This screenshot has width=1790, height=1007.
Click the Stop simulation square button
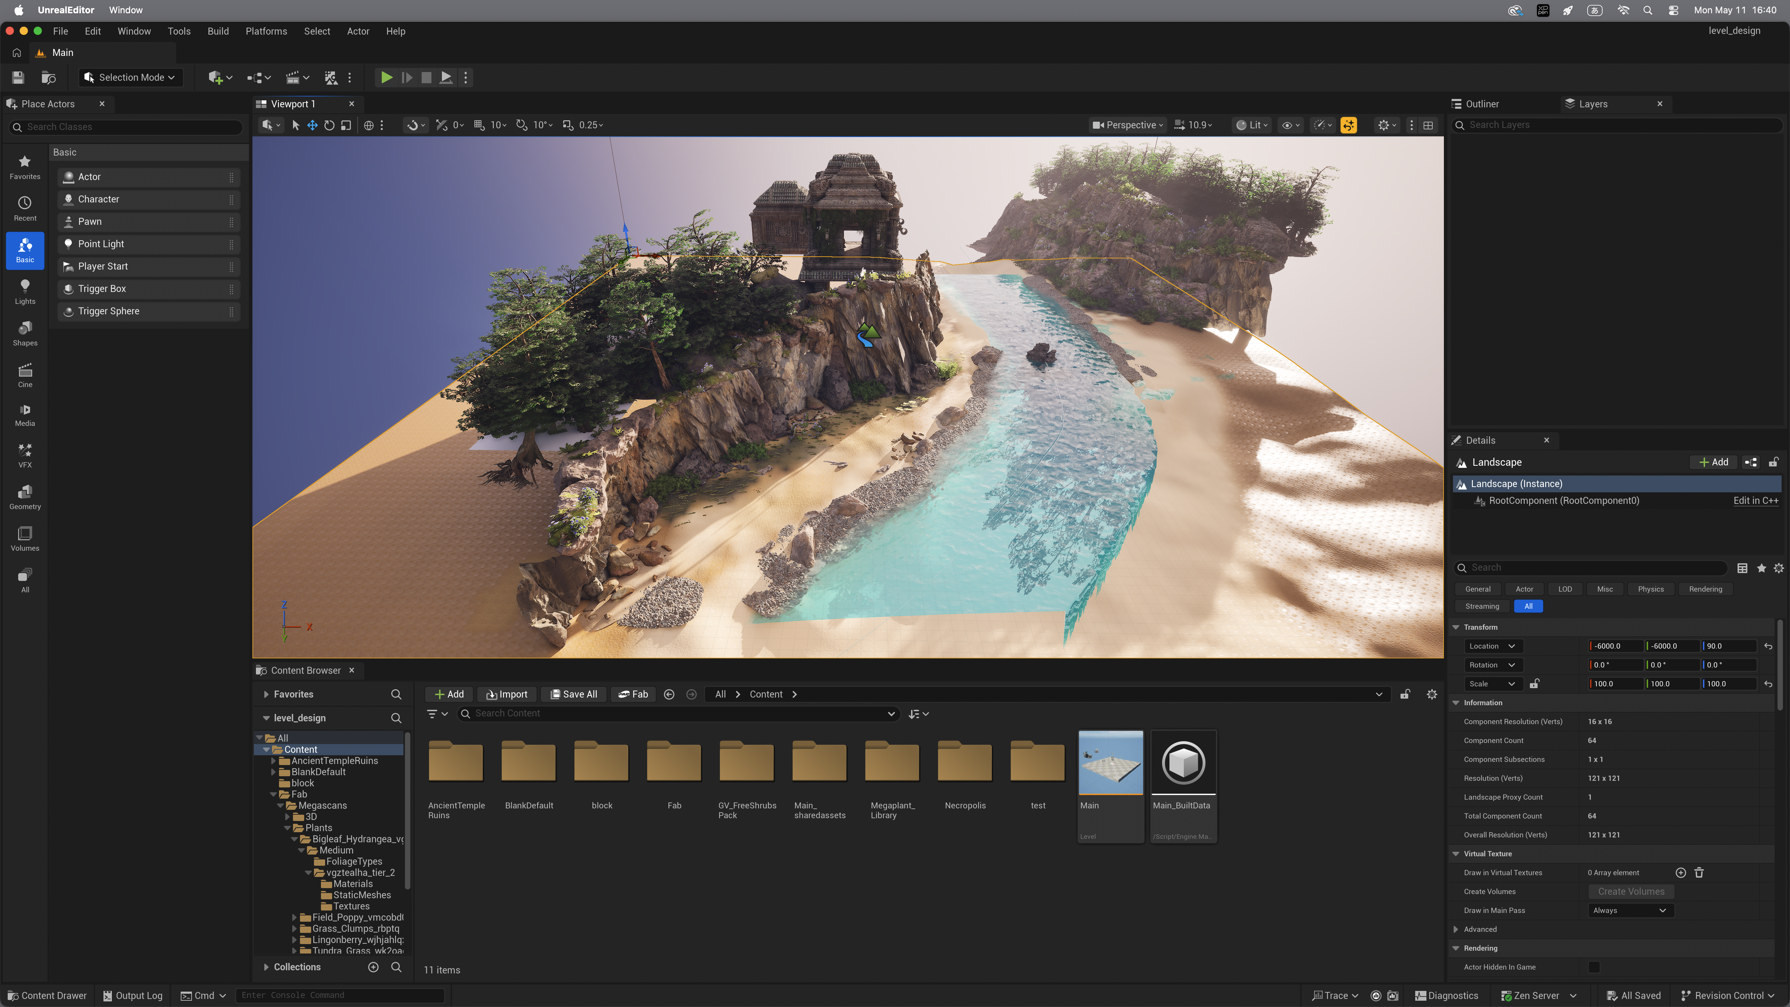[x=427, y=77]
